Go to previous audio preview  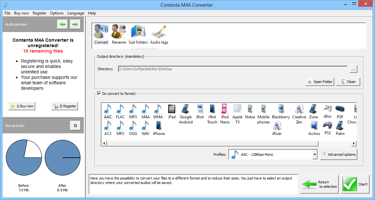click(x=62, y=24)
